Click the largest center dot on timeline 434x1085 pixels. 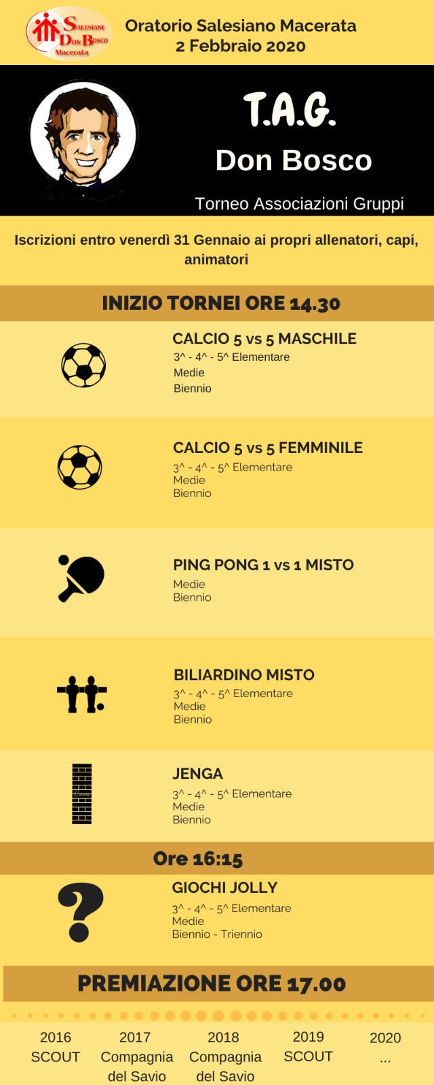point(218,1016)
